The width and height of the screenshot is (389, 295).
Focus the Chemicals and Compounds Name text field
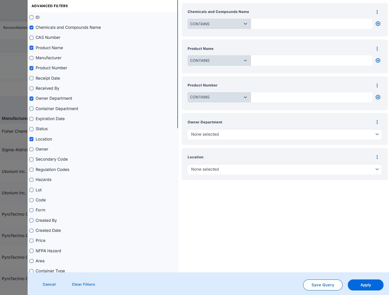(312, 24)
